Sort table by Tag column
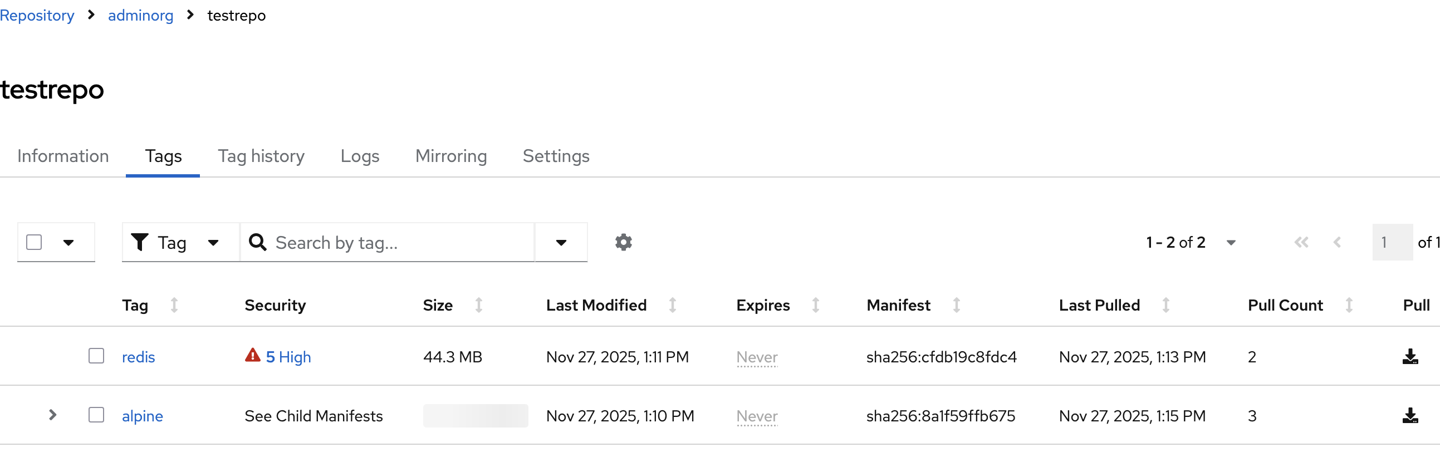 (174, 306)
